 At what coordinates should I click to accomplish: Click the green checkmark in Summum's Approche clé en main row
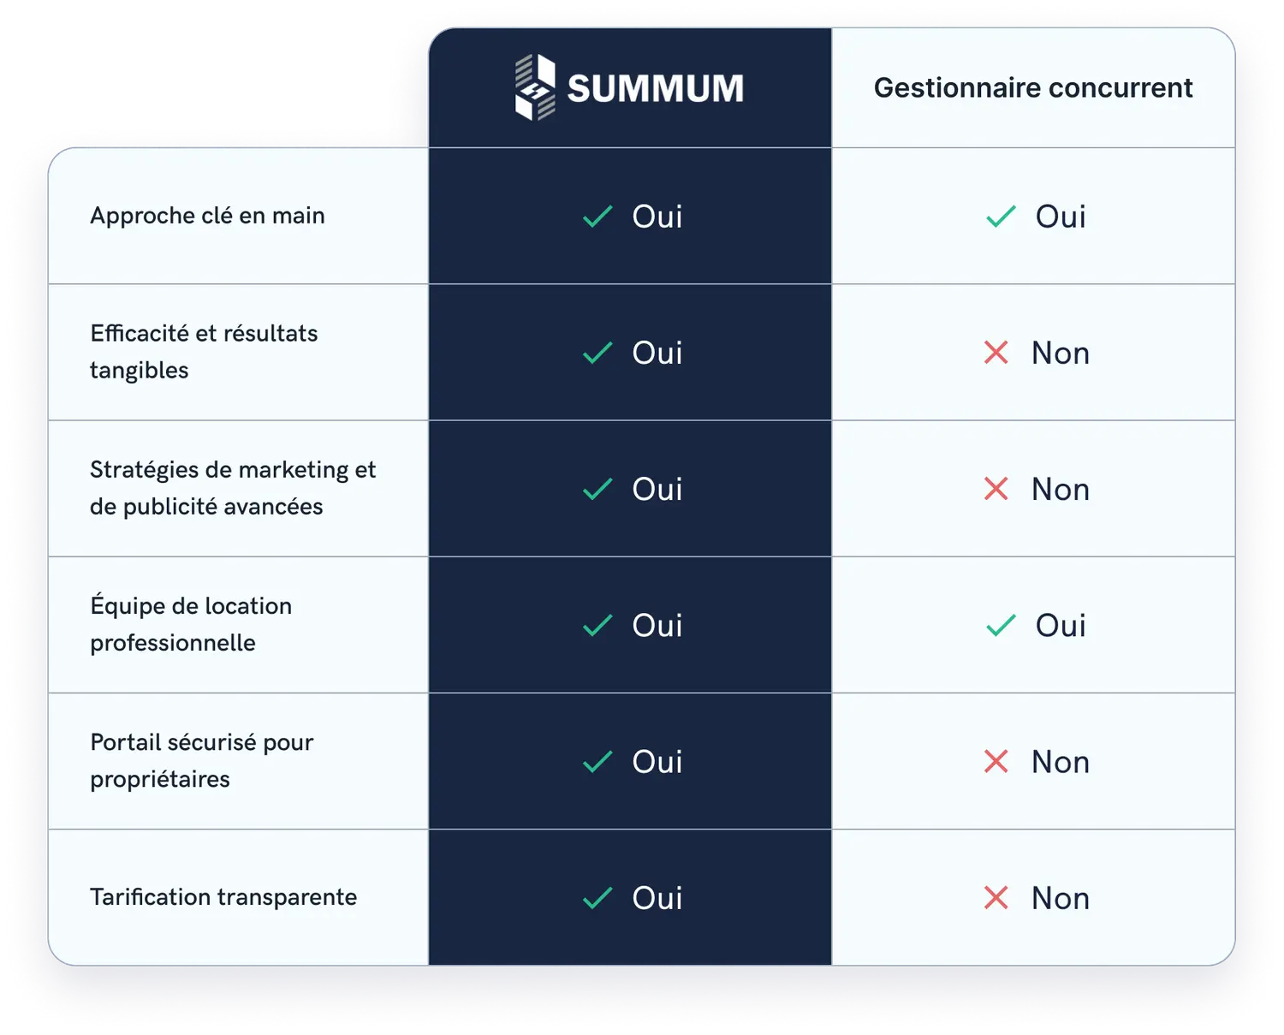pyautogui.click(x=597, y=217)
